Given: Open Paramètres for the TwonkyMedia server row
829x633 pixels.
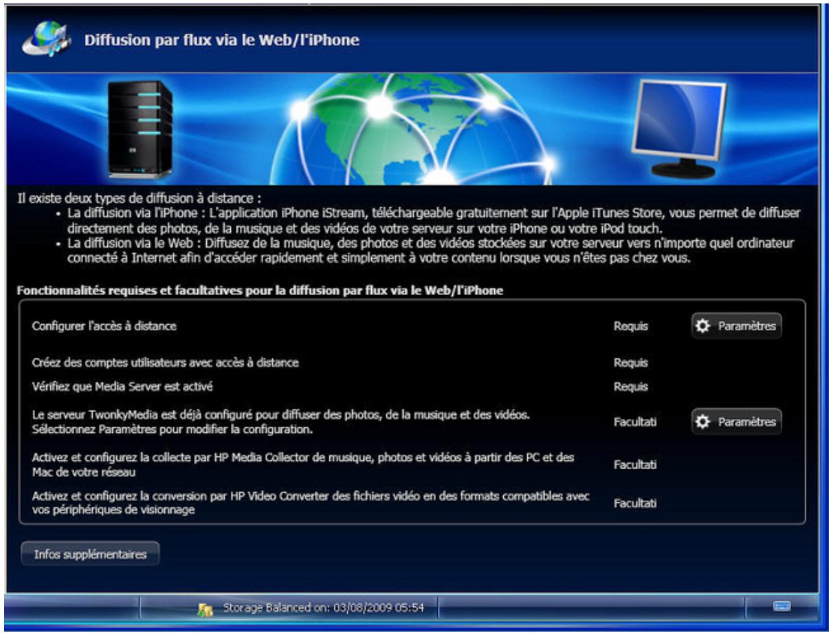Looking at the screenshot, I should 736,422.
